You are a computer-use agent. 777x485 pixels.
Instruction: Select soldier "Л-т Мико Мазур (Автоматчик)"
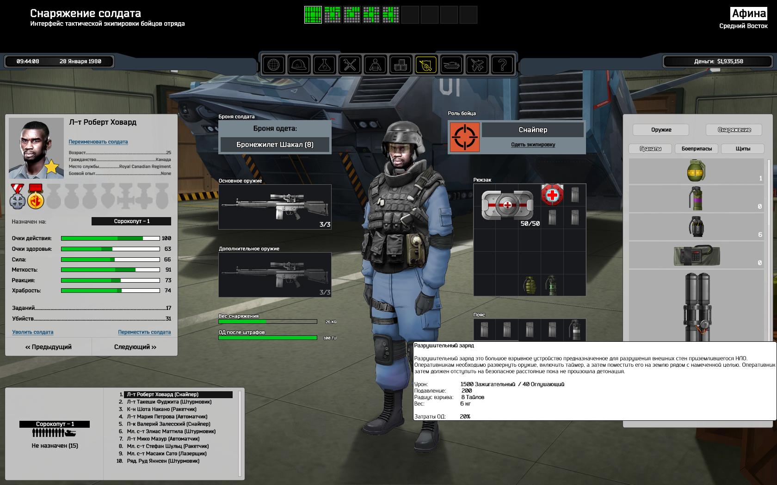[x=163, y=439]
